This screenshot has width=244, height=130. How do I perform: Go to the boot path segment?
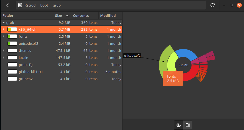(x=44, y=5)
